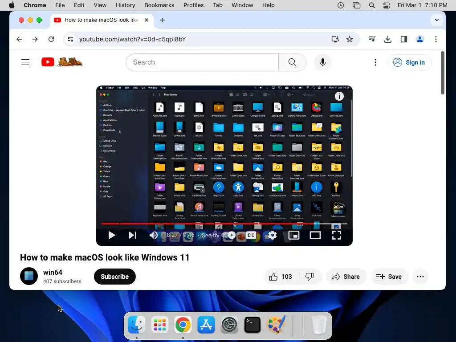Image resolution: width=456 pixels, height=342 pixels.
Task: View site information icon in address bar
Action: coord(70,39)
